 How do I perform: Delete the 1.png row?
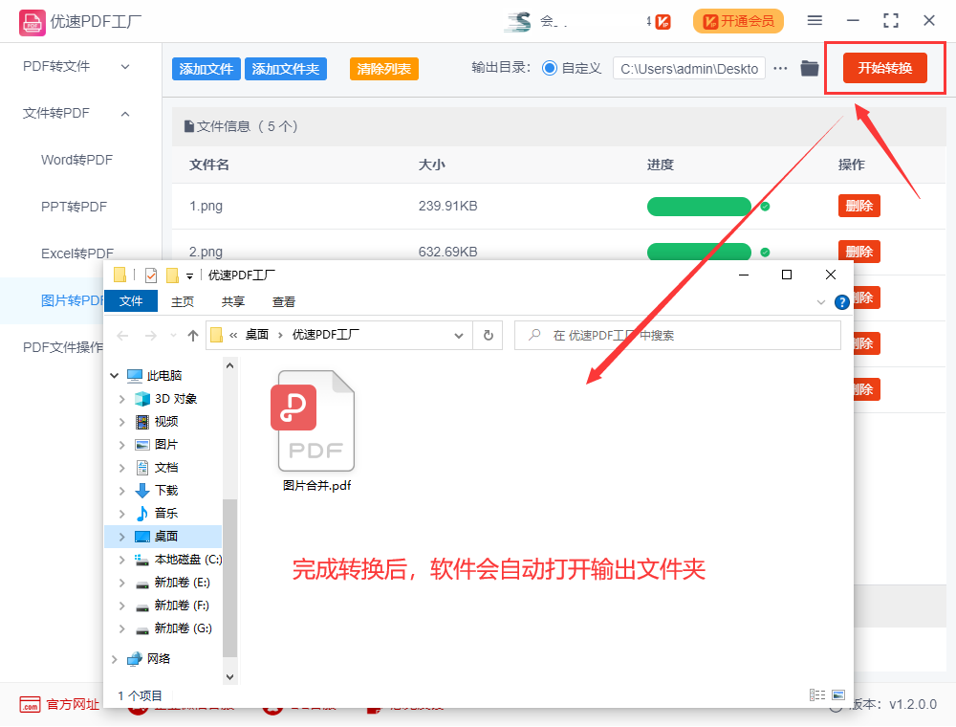click(x=859, y=207)
